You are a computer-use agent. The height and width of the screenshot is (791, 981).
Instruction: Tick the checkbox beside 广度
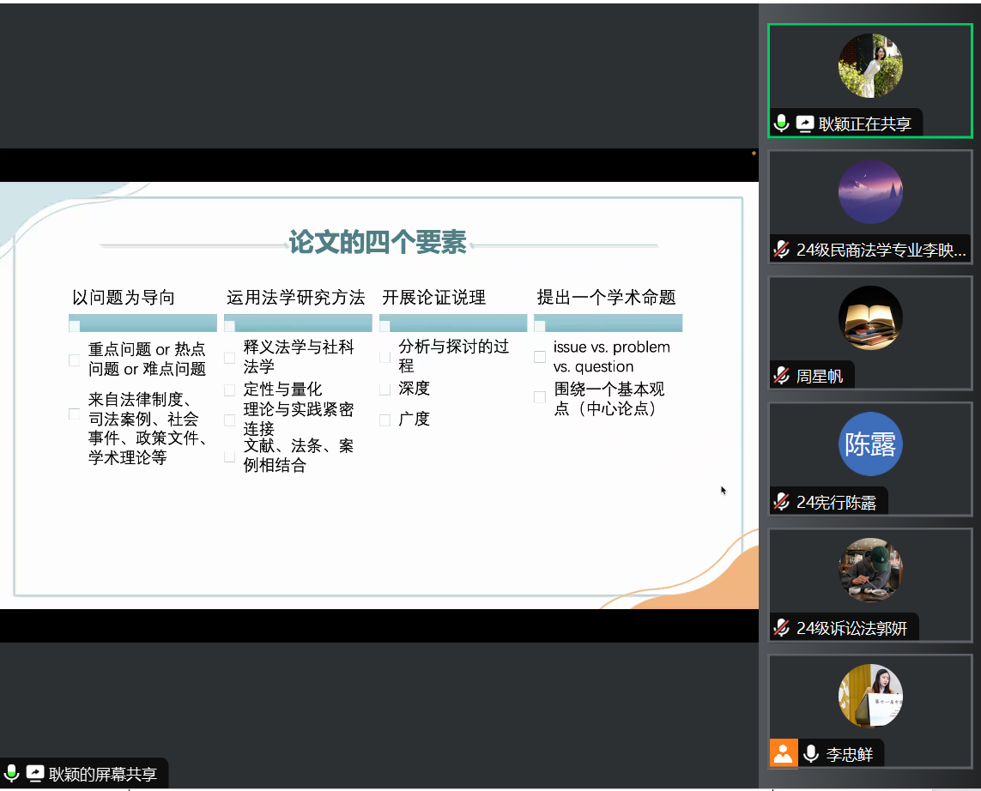click(x=385, y=420)
